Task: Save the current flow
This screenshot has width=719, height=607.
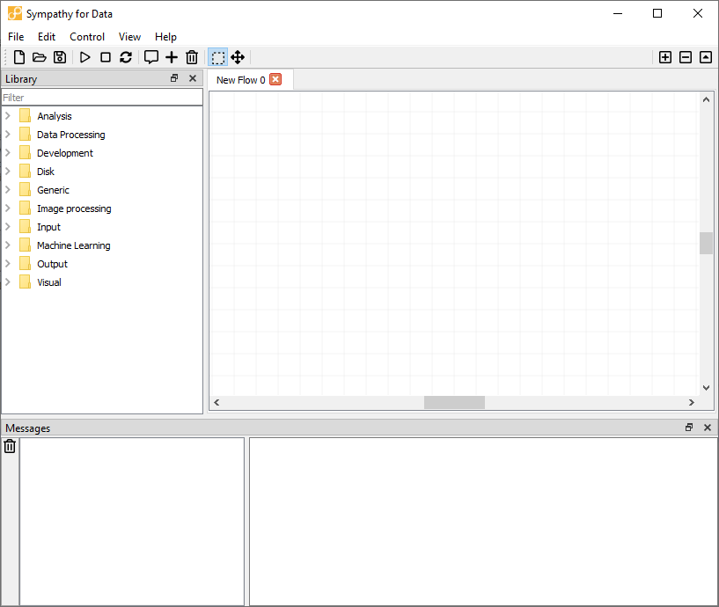Action: 60,57
